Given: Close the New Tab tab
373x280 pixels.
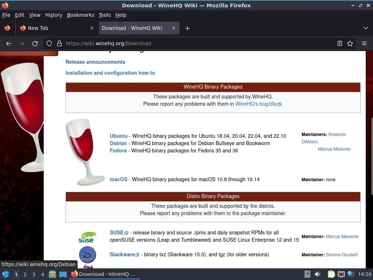Looking at the screenshot, I should pyautogui.click(x=91, y=28).
